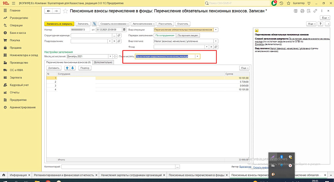Screen dimensions: 334x182
Task: Select the 'По сотрудникам' fill order option
Action: [x=164, y=35]
